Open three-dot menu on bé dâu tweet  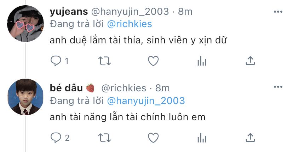pyautogui.click(x=278, y=87)
